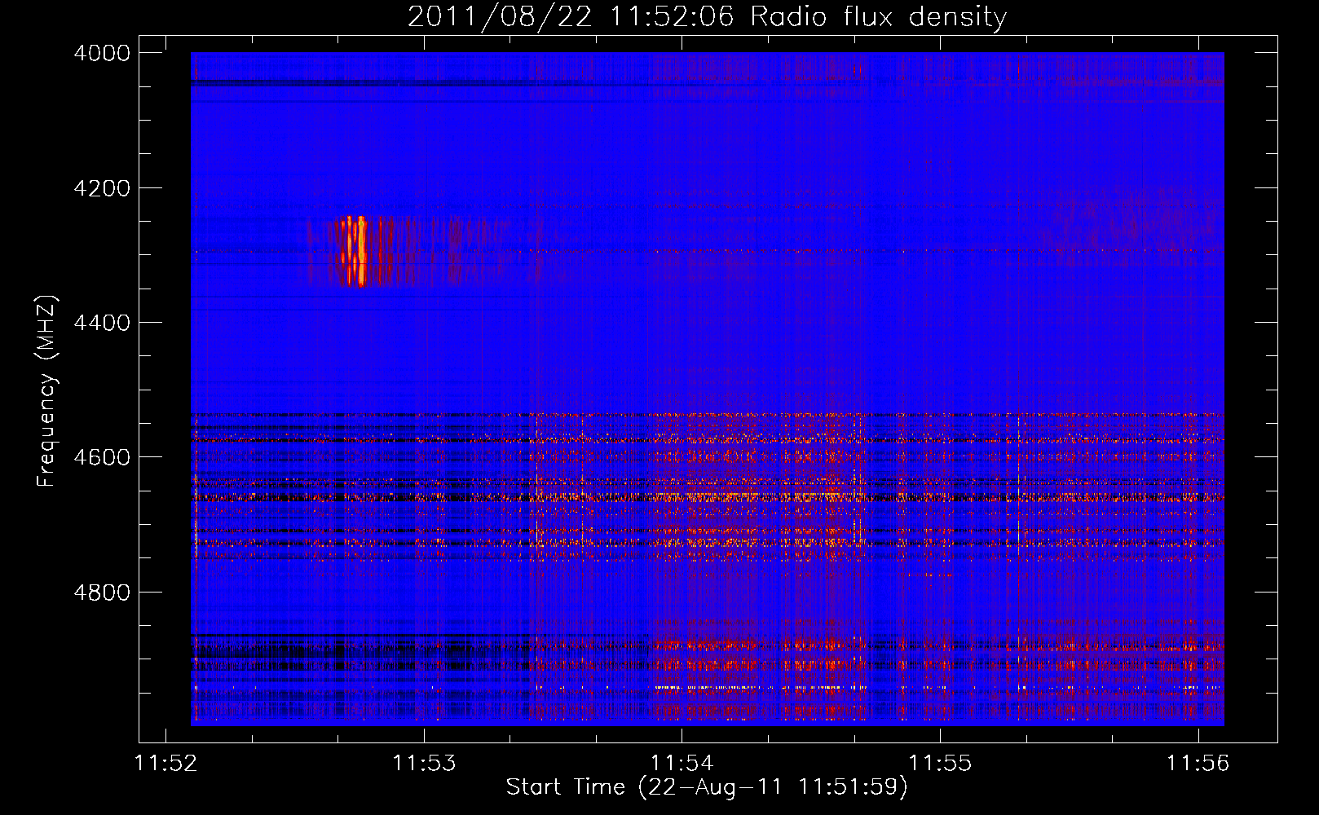Select the 4200 frequency tick label
Viewport: 1319px width, 815px height.
coord(102,188)
